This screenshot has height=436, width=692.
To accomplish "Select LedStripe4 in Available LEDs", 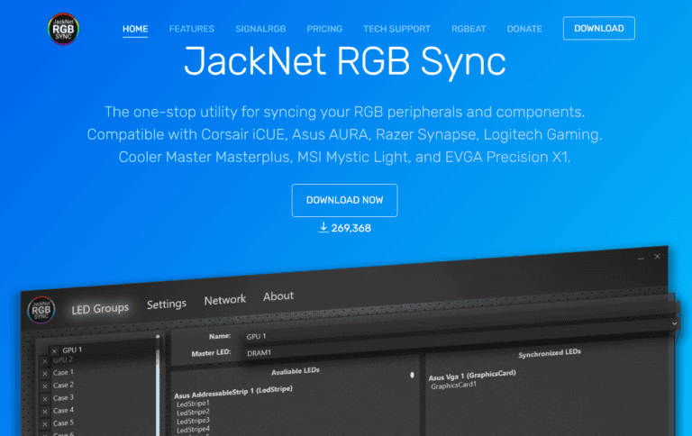I will [193, 430].
